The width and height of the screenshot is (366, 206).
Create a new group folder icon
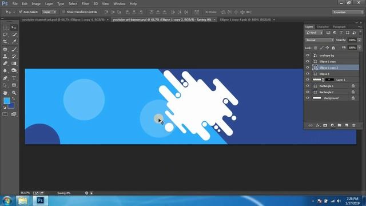click(339, 125)
